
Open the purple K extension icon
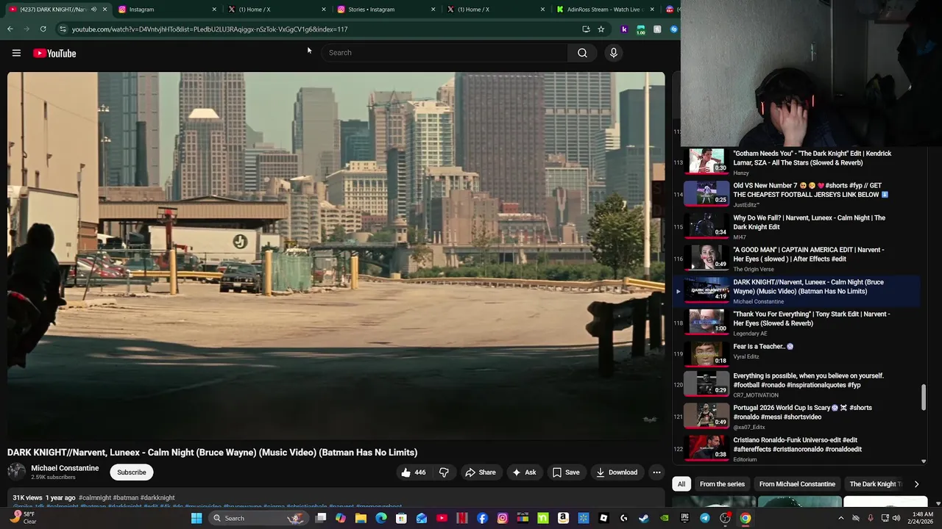click(x=624, y=29)
